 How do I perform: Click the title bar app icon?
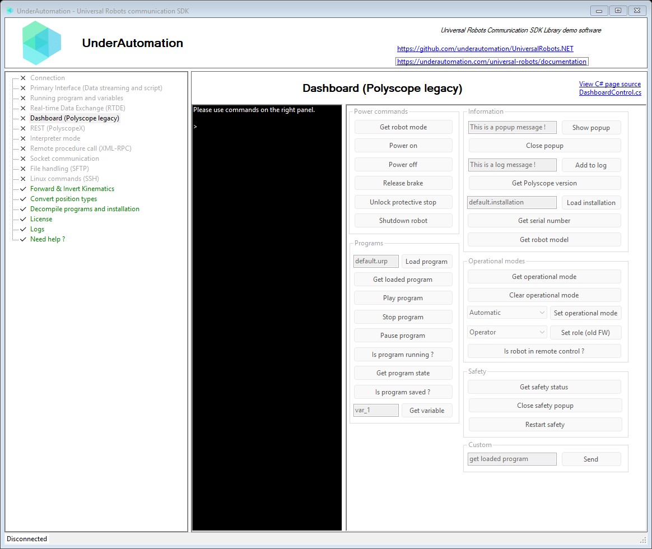(10, 11)
